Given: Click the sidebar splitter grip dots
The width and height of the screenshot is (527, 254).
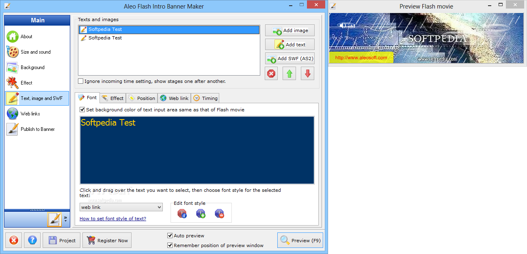Looking at the screenshot, I should pyautogui.click(x=37, y=210).
